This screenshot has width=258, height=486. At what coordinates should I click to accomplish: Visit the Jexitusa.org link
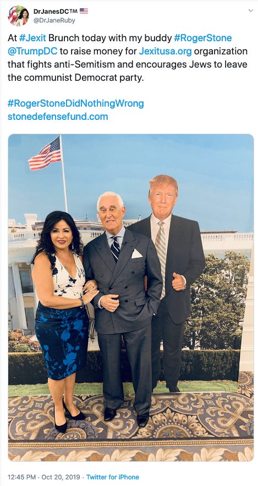tap(165, 51)
